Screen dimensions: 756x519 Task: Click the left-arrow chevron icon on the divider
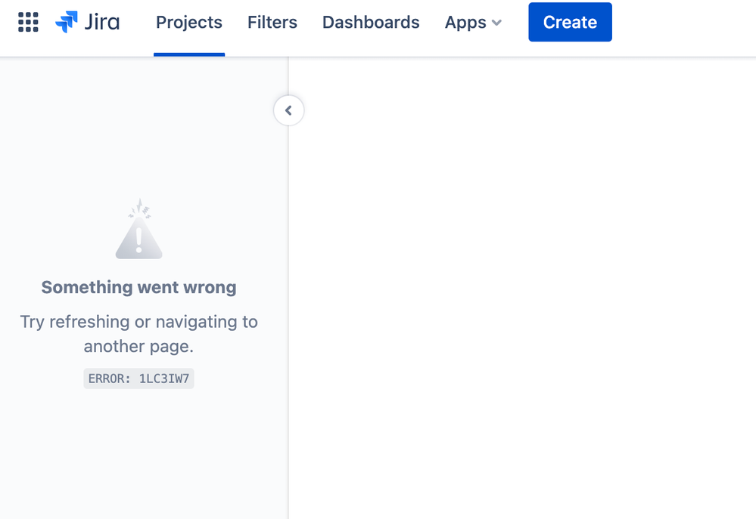click(288, 110)
